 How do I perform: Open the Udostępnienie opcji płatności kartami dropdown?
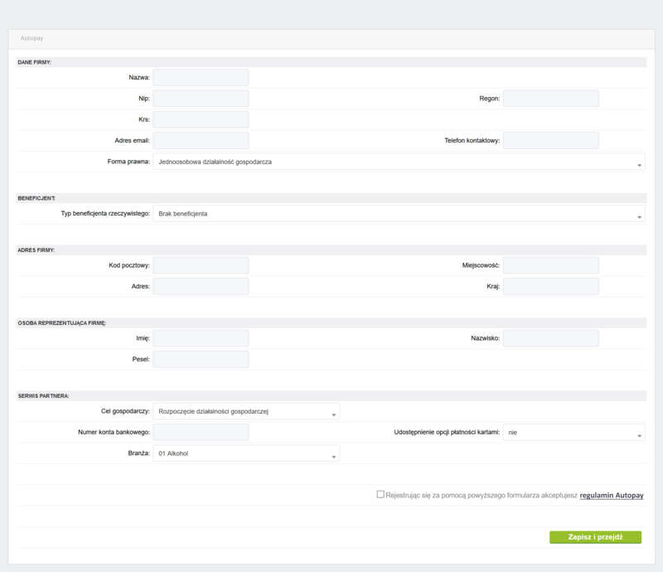coord(573,433)
